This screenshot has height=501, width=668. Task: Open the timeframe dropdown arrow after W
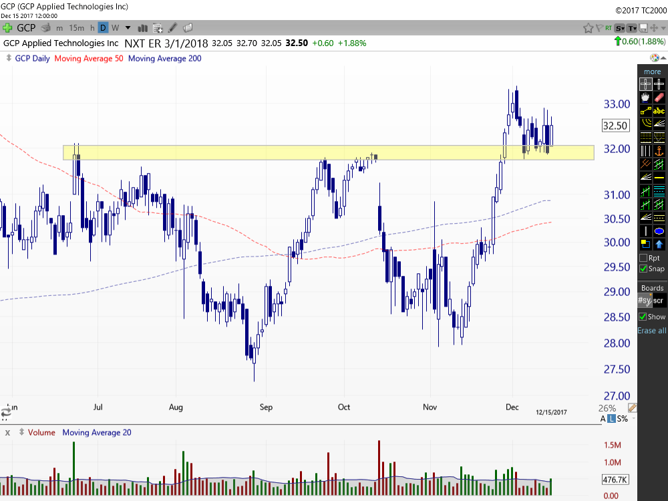click(x=127, y=28)
